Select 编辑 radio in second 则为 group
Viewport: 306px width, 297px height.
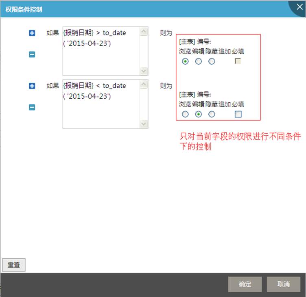[x=199, y=114]
